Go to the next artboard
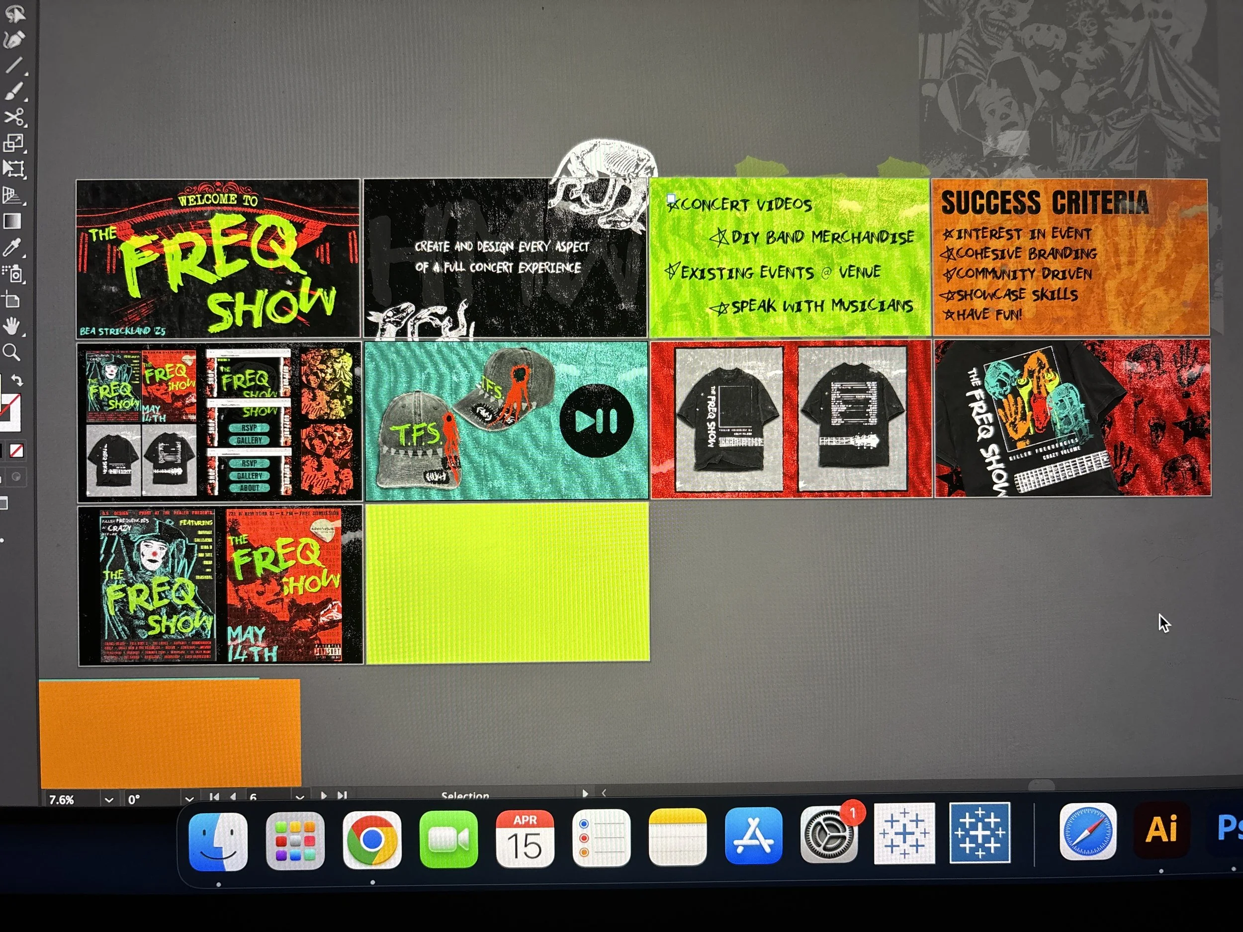The image size is (1243, 932). click(324, 796)
